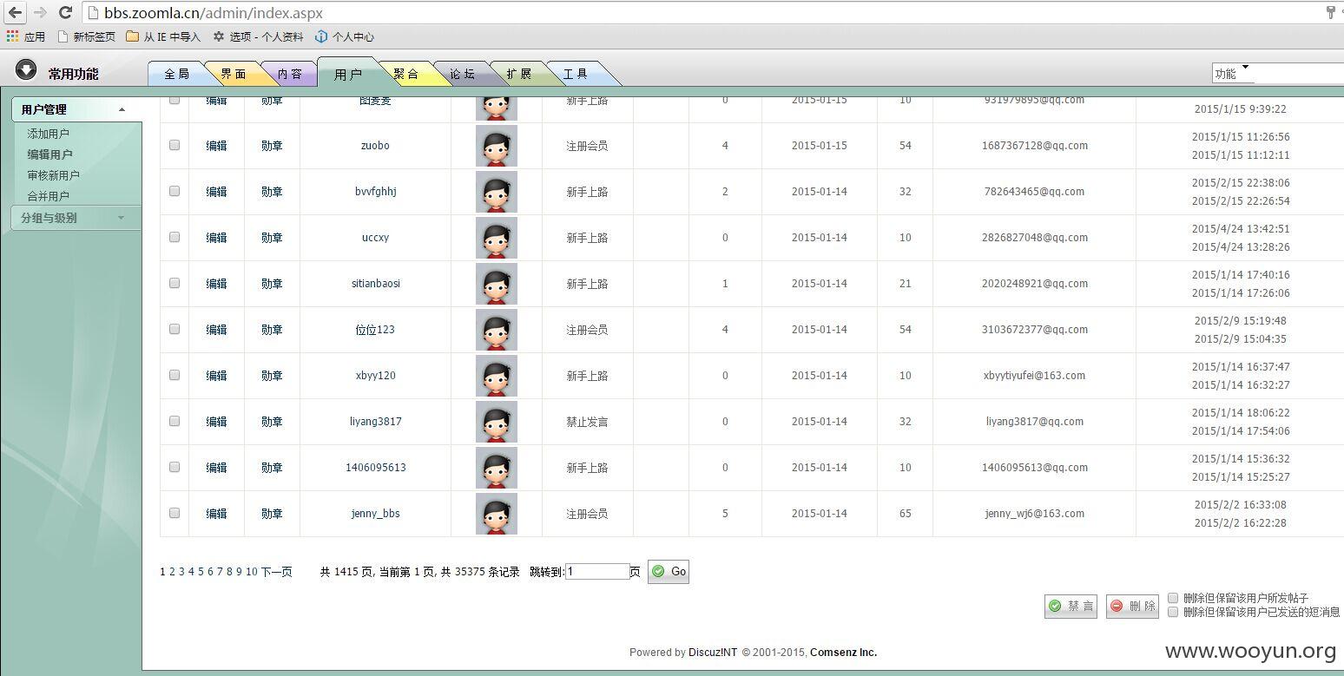Click the avatar thumbnail for user zuobo
The height and width of the screenshot is (676, 1344).
click(x=496, y=146)
